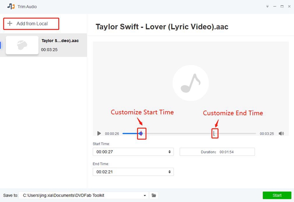Viewport: 294px width, 202px height.
Task: Click the Add from Local button
Action: click(31, 24)
